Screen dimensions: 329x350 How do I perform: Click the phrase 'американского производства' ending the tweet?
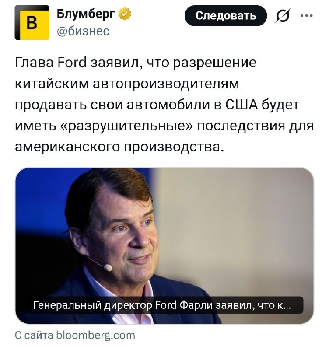click(119, 147)
